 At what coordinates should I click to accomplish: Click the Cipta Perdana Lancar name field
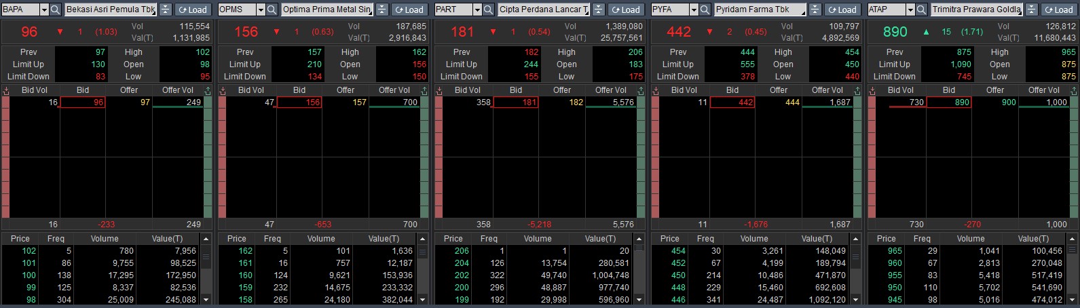click(543, 9)
